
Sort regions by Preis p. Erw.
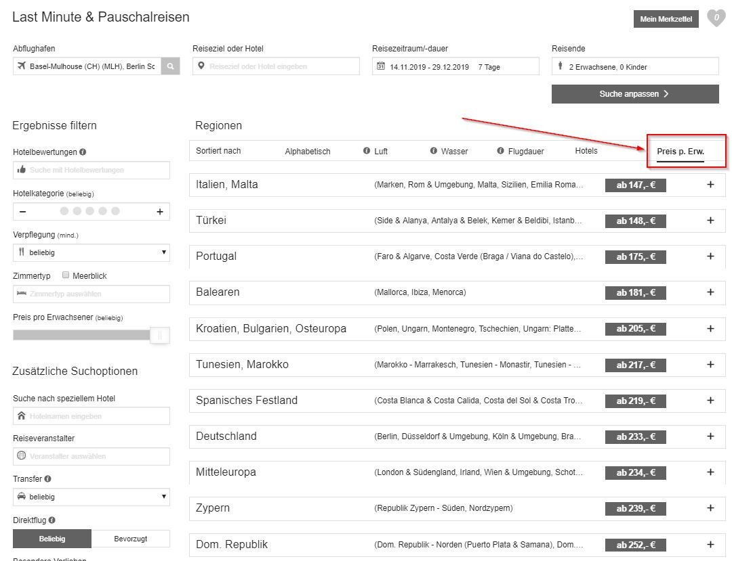[x=680, y=151]
